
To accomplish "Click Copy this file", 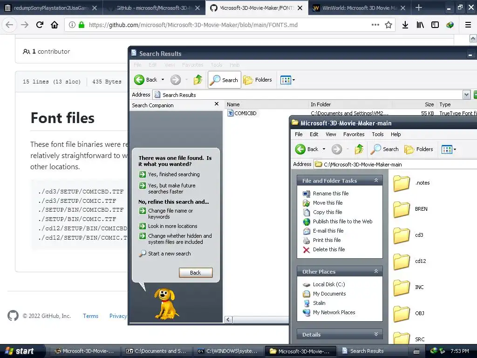I will tap(322, 212).
